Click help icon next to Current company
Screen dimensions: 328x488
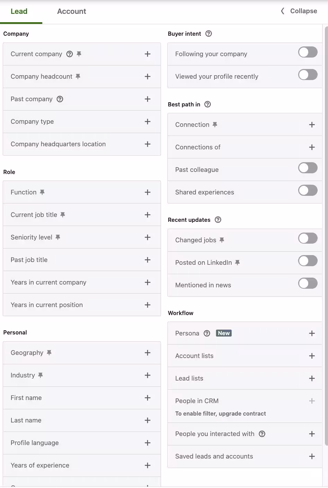tap(70, 54)
